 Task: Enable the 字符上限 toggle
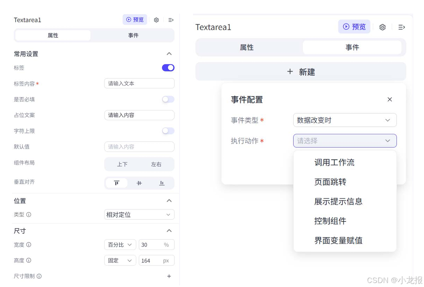coord(168,131)
